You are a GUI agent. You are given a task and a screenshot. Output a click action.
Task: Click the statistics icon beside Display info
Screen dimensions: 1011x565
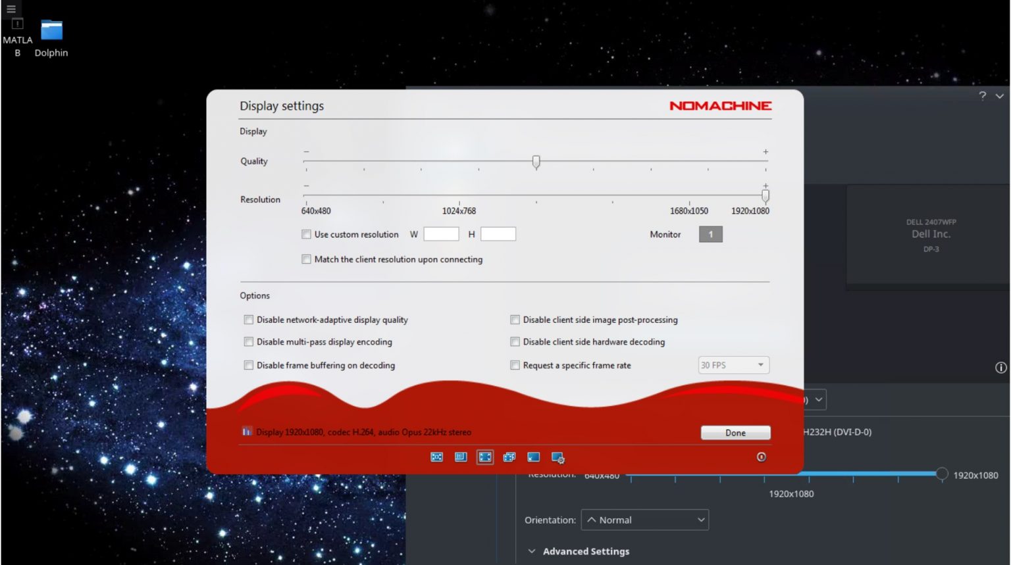247,431
